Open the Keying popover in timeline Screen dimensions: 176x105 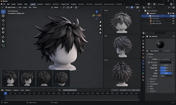coord(16,90)
